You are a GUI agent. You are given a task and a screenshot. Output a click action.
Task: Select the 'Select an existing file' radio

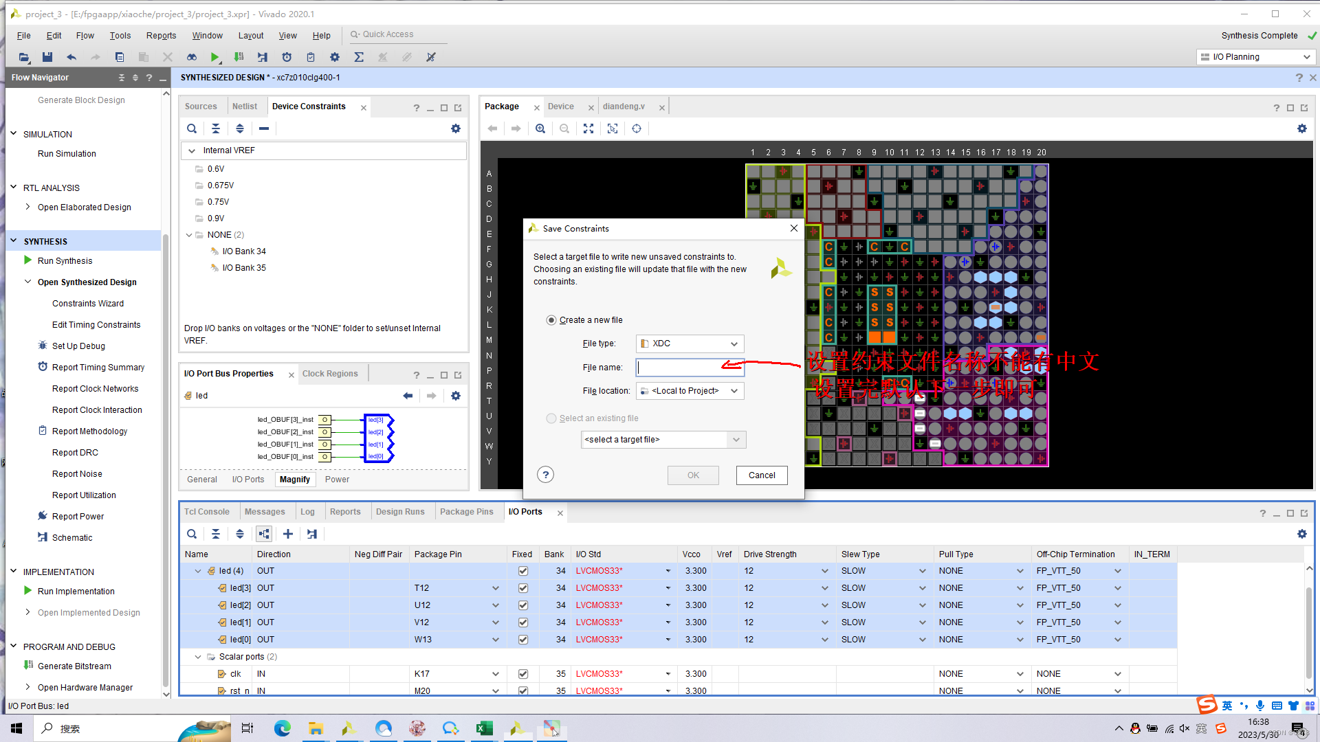pyautogui.click(x=551, y=418)
